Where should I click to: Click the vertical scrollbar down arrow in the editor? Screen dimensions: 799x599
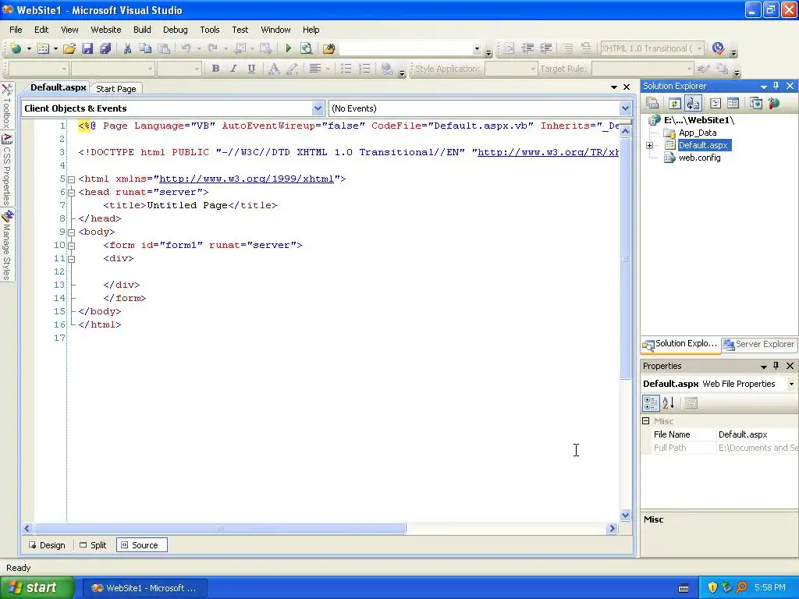[x=626, y=515]
